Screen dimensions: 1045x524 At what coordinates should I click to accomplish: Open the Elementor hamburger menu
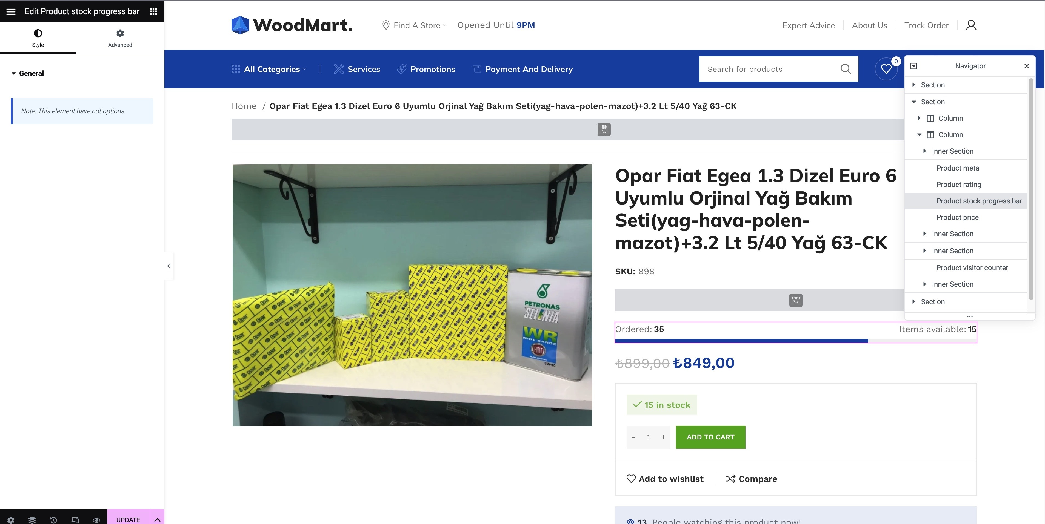pos(11,11)
